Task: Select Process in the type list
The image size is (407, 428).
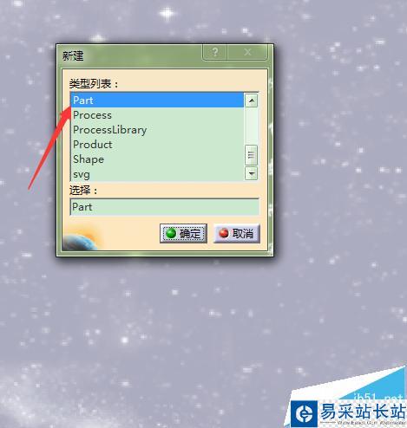Action: [157, 115]
